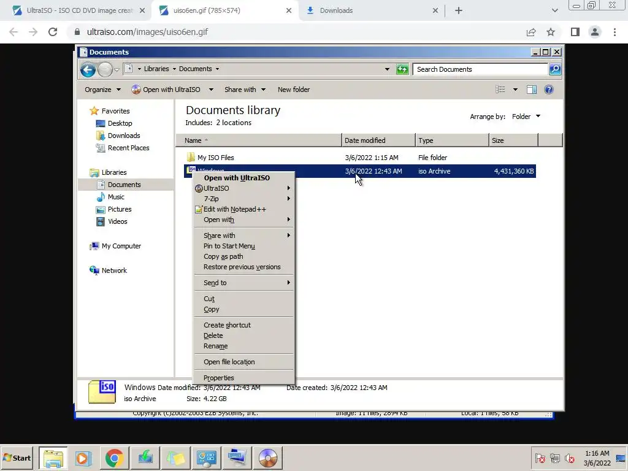Click the Explorer forward arrow button
628x471 pixels.
[105, 70]
